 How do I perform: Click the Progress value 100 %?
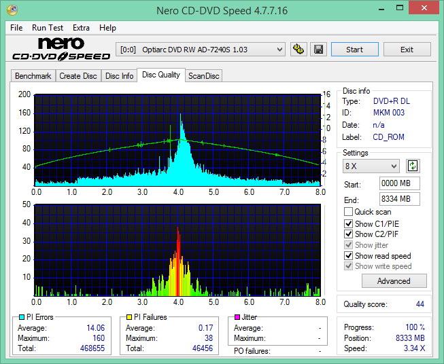(x=415, y=327)
